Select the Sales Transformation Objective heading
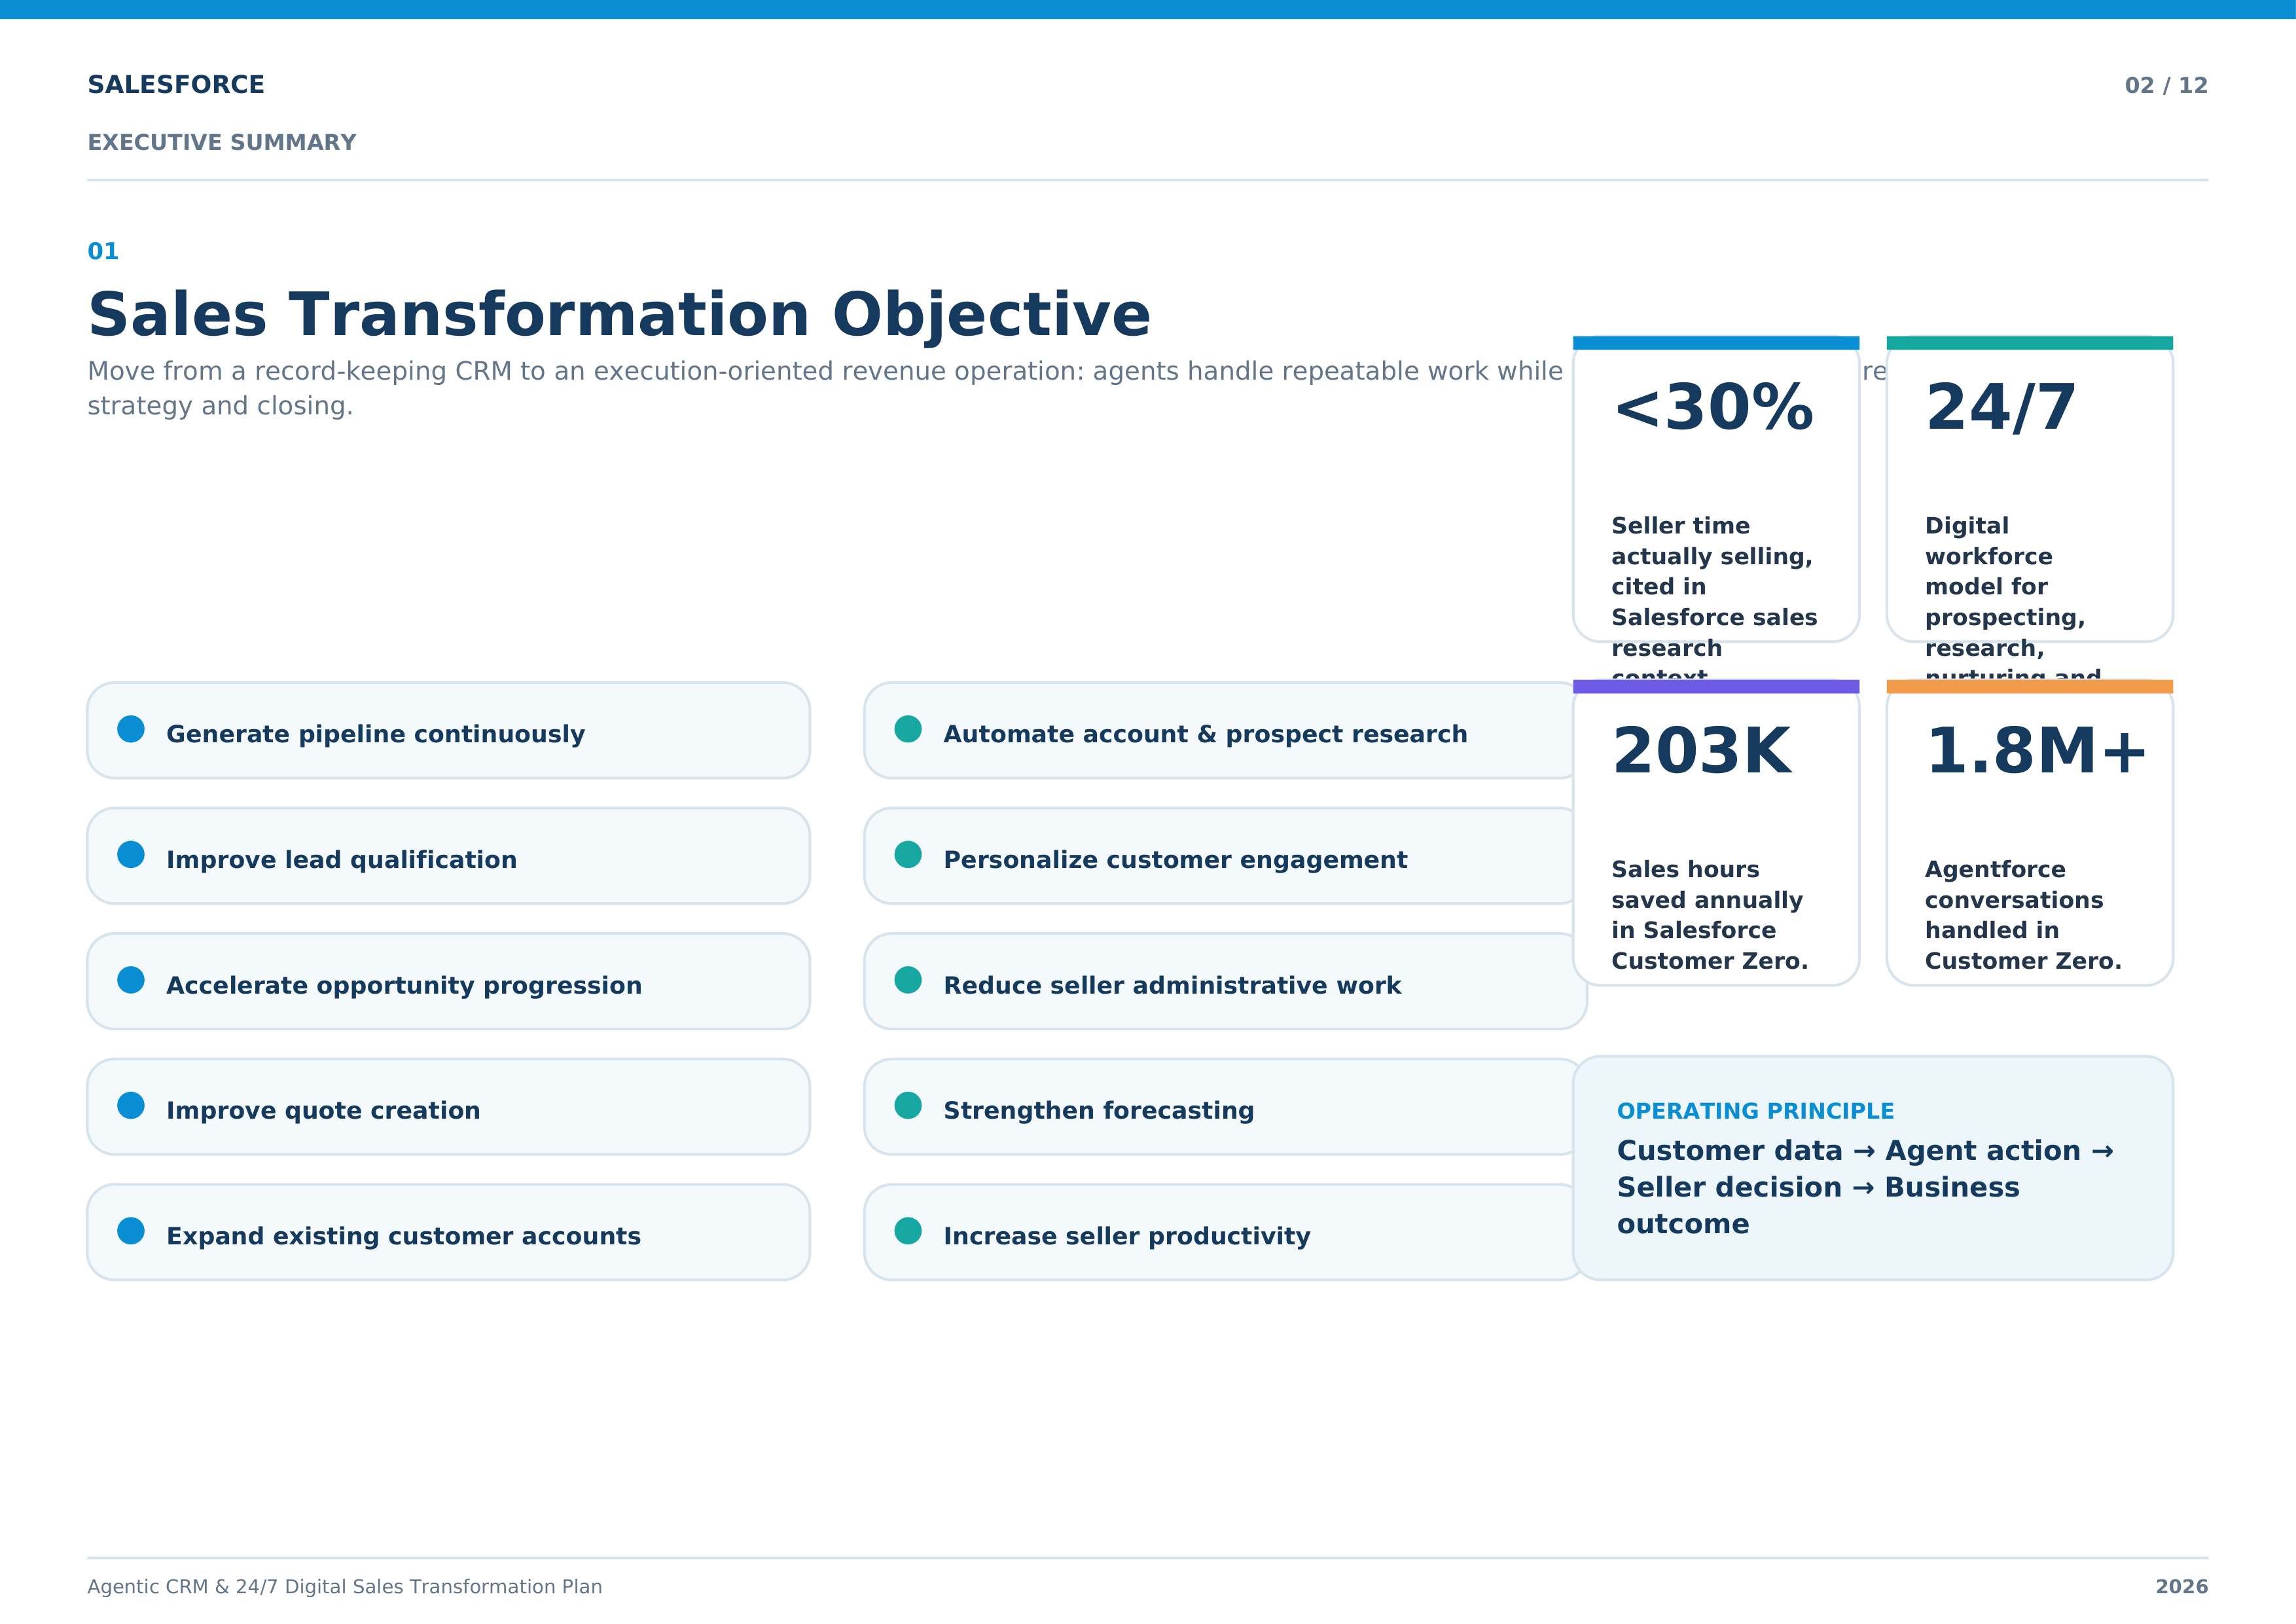The width and height of the screenshot is (2296, 1624). pyautogui.click(x=619, y=315)
